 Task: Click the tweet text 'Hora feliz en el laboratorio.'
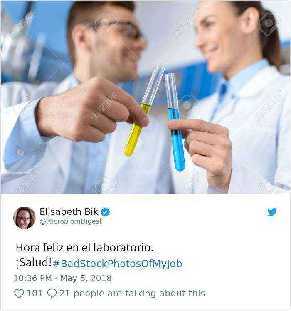84,248
